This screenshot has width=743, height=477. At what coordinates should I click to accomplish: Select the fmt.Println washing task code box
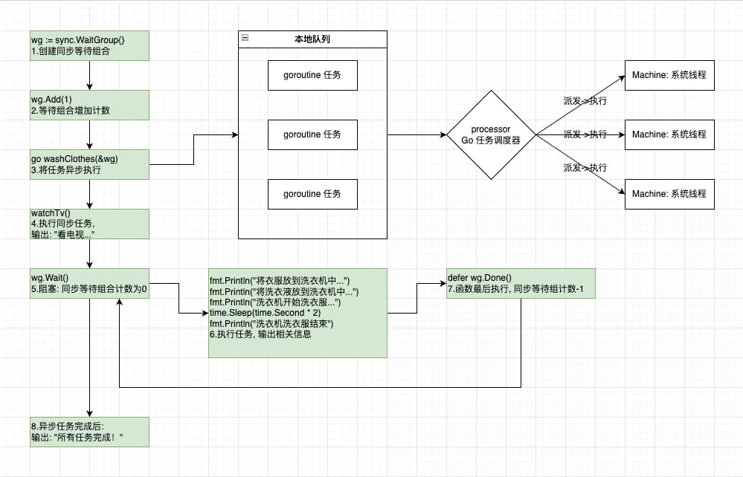tap(297, 313)
